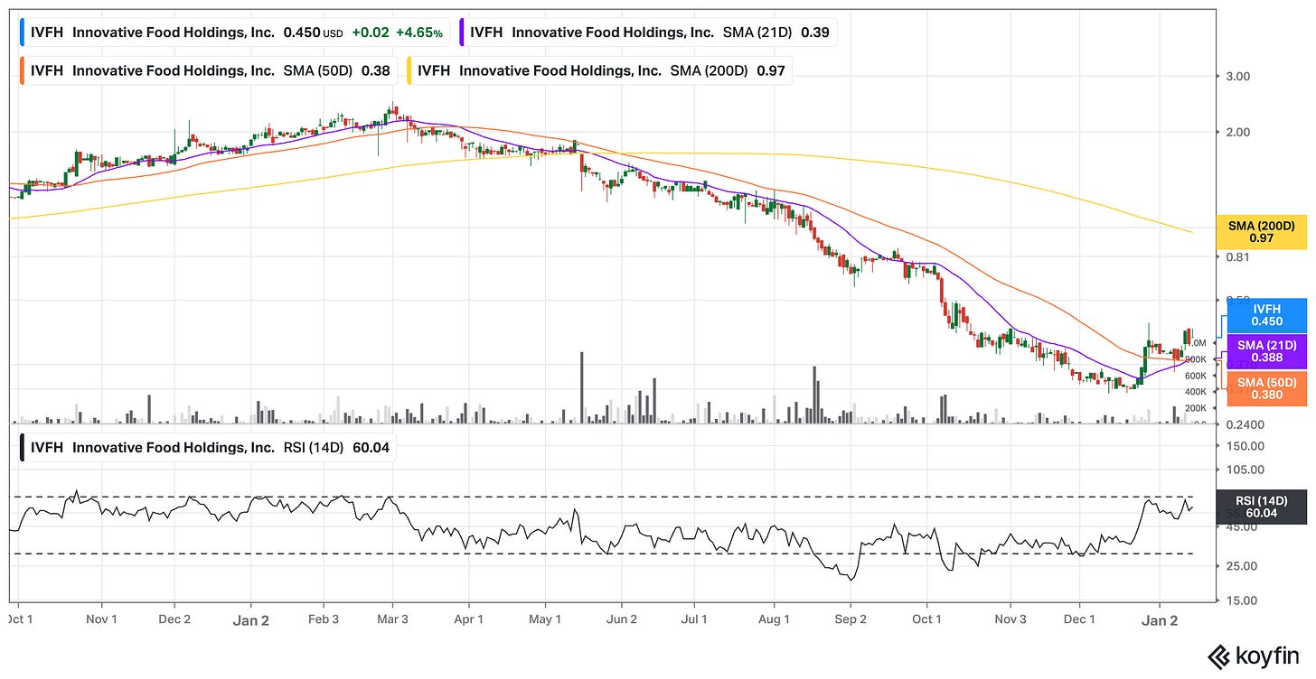Screen dimensions: 1316x679
Task: Click the 3.00 price axis label
Action: (x=1237, y=76)
